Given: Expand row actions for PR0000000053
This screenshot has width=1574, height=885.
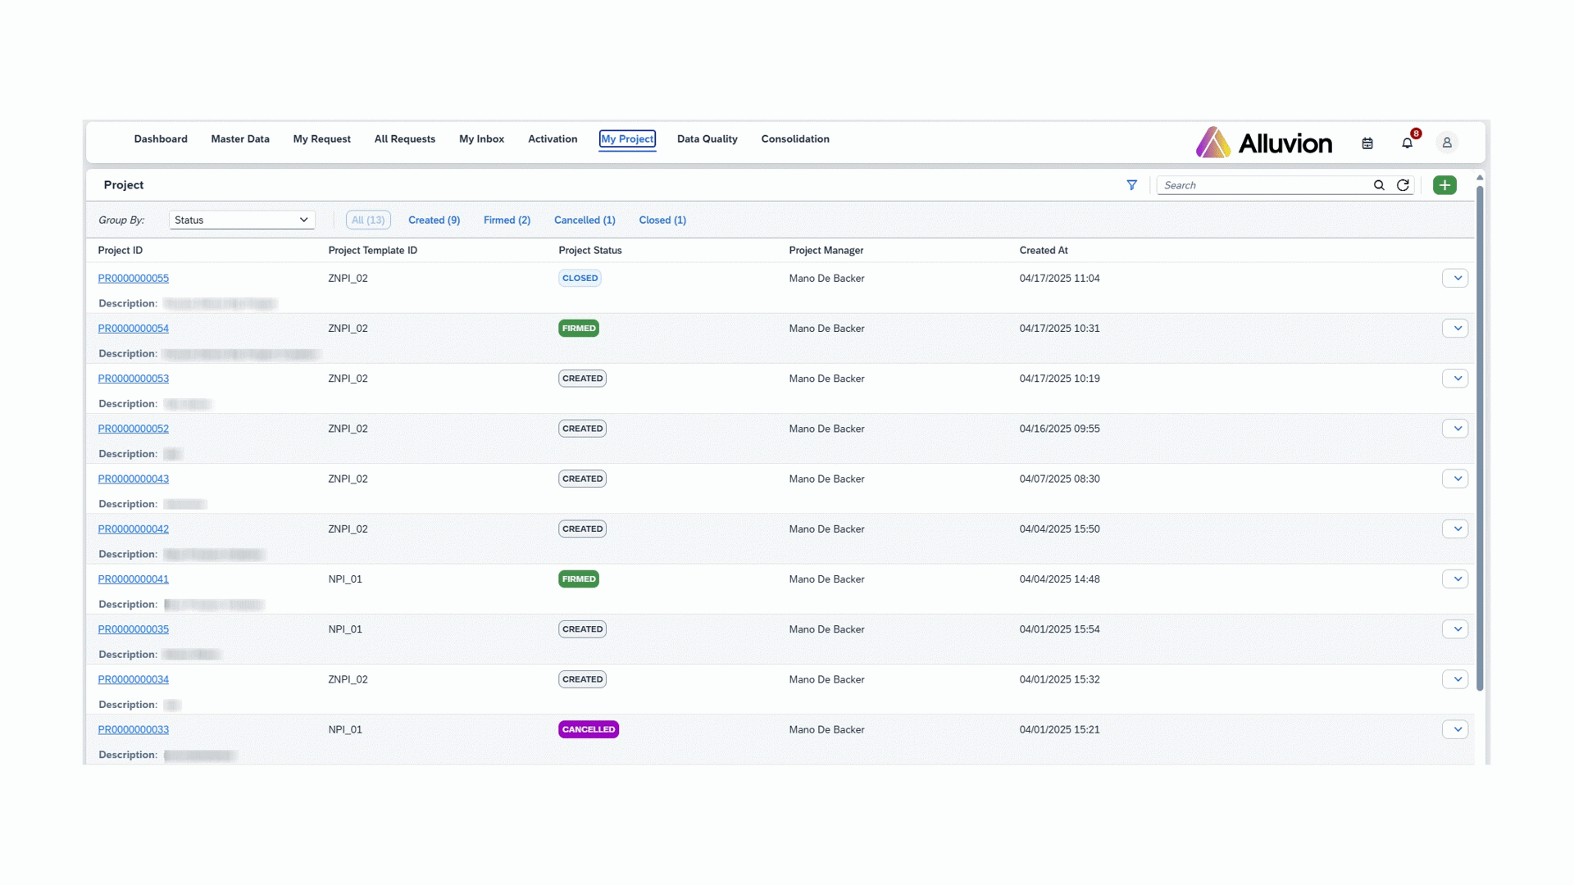Looking at the screenshot, I should pyautogui.click(x=1455, y=379).
